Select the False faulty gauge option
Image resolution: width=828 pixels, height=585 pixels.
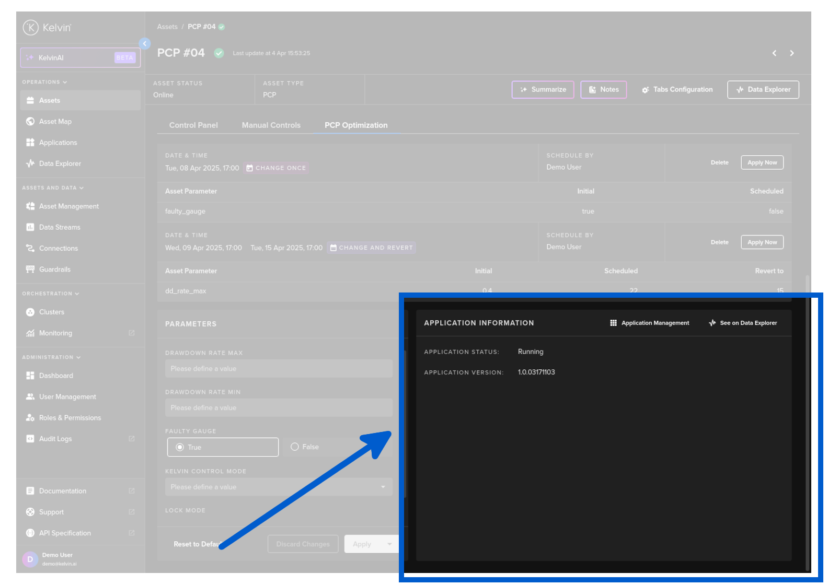(x=295, y=447)
